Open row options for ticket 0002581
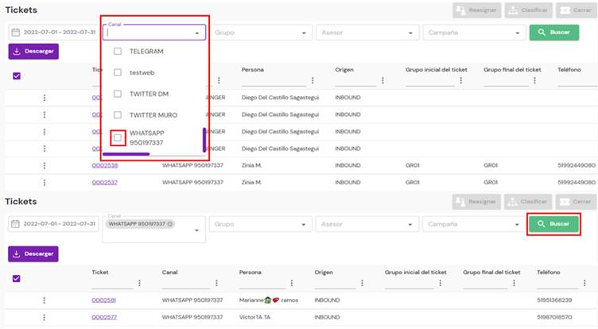Viewport: 598px width, 329px height. click(x=45, y=300)
